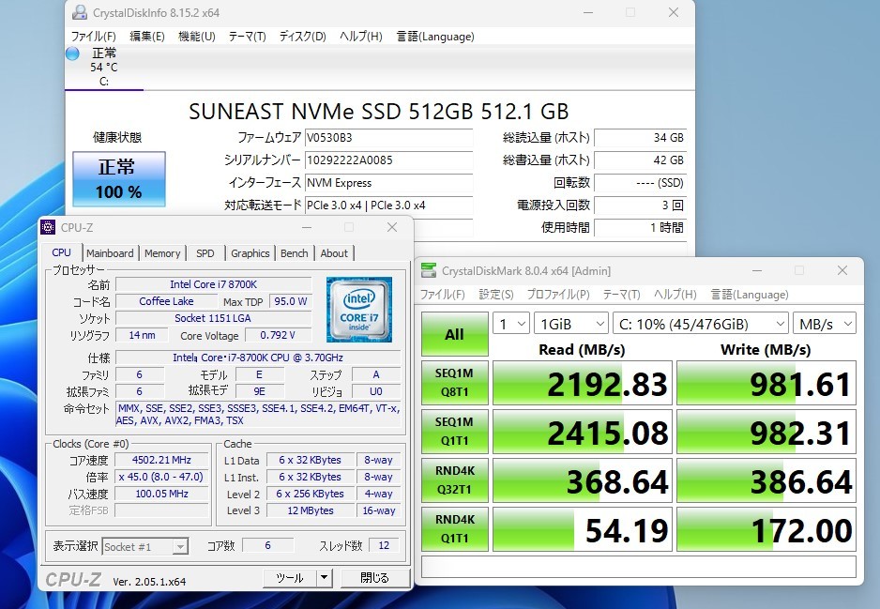This screenshot has width=880, height=609.
Task: Run the RND4K Q32T1 test
Action: (x=455, y=480)
